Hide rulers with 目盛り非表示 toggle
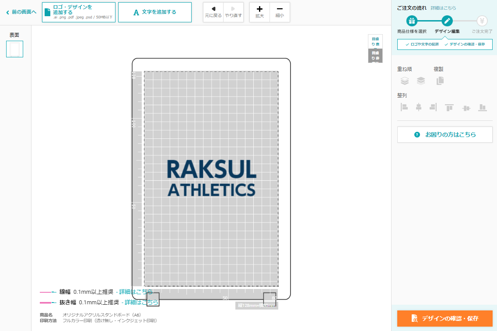Screen dimensions: 497x331 tap(375, 56)
